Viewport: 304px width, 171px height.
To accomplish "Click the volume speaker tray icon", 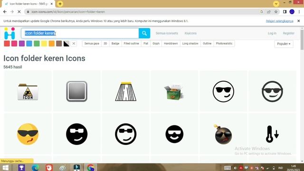I will [235, 168].
